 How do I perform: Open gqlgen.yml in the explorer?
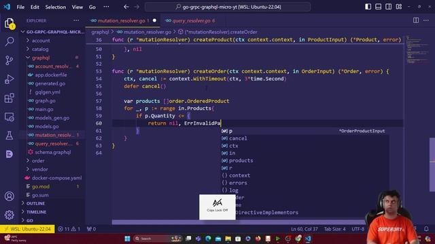[48, 92]
